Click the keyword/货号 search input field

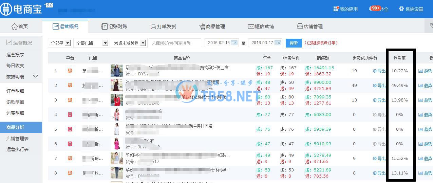(x=175, y=43)
